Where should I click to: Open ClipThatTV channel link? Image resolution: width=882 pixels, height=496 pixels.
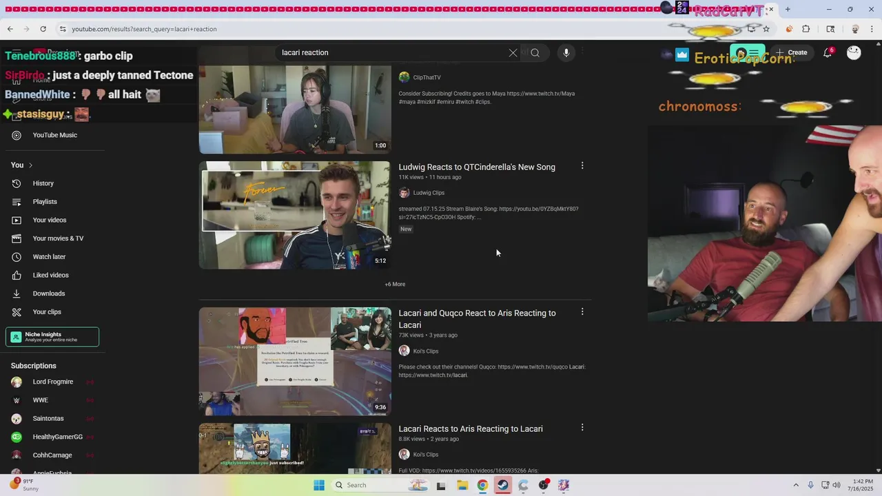point(427,78)
